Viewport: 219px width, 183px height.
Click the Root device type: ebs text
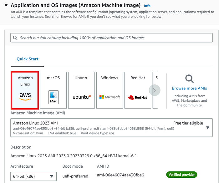tap(98, 133)
